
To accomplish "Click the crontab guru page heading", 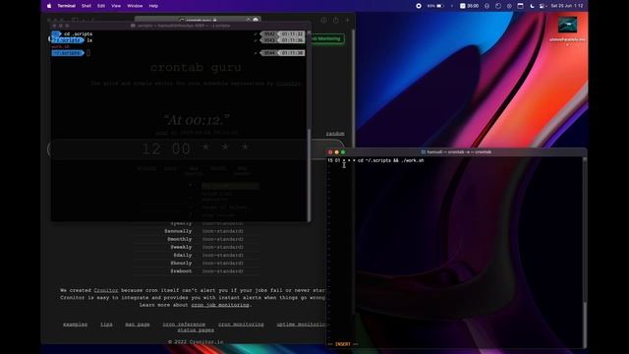I will click(196, 68).
